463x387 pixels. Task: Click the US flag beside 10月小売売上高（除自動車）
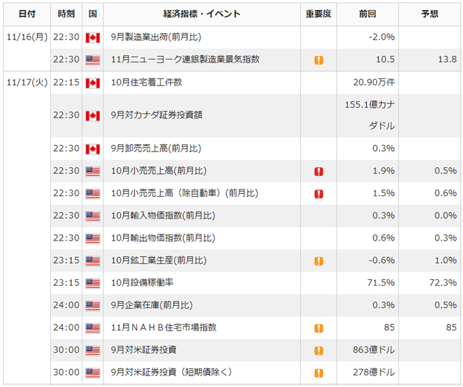coord(93,194)
